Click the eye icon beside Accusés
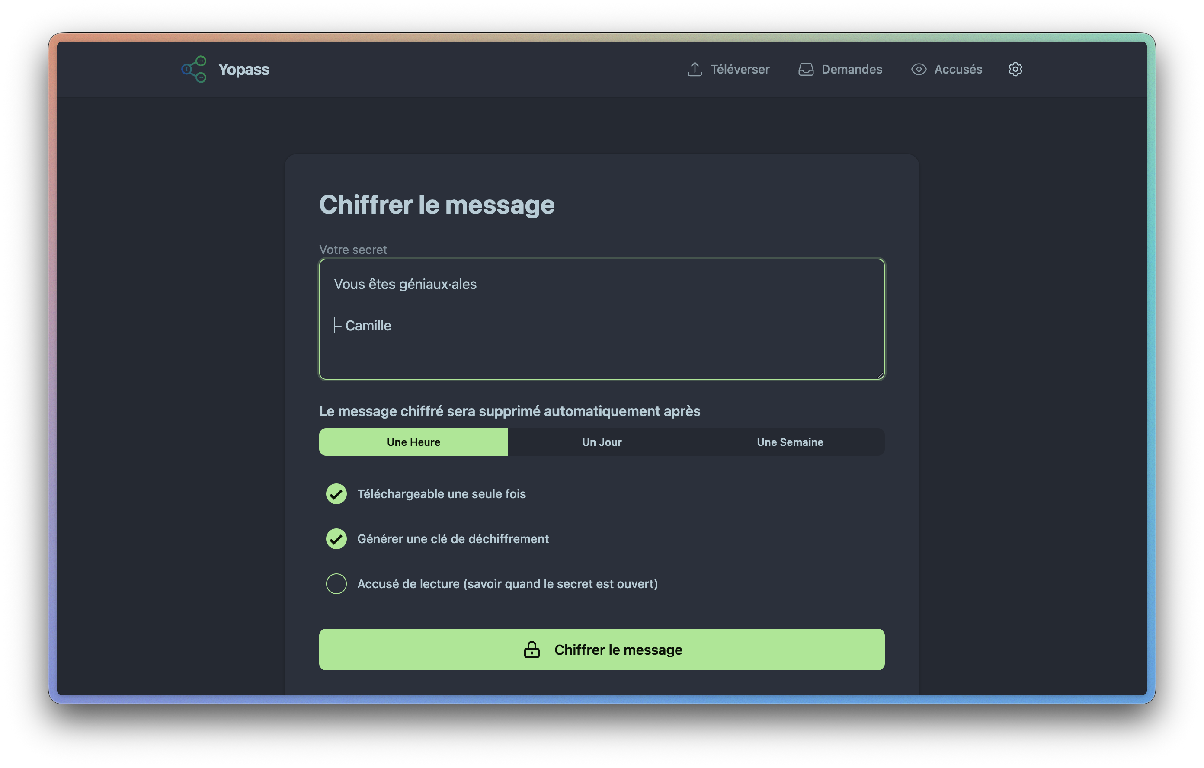Screen dimensions: 1204x768 coord(919,69)
